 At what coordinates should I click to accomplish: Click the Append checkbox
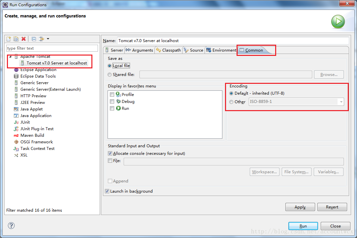tap(110, 181)
